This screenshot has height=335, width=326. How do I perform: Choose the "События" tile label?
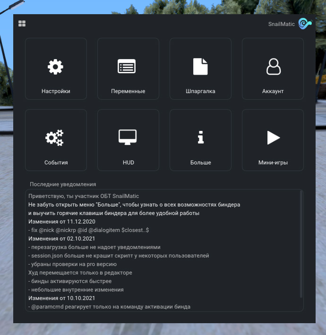pyautogui.click(x=56, y=163)
